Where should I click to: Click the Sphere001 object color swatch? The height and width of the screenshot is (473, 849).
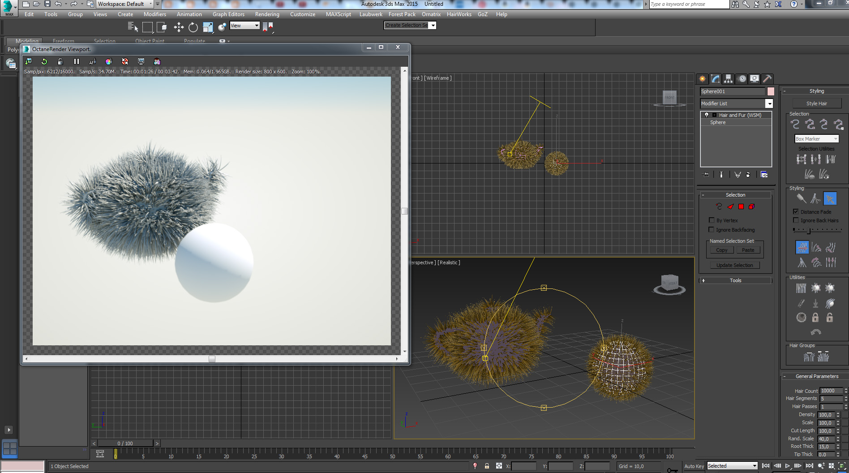[771, 91]
